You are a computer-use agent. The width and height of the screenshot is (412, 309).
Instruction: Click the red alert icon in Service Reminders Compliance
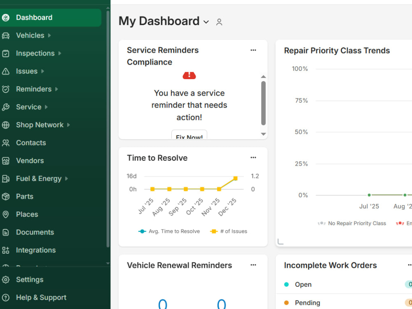pyautogui.click(x=189, y=75)
